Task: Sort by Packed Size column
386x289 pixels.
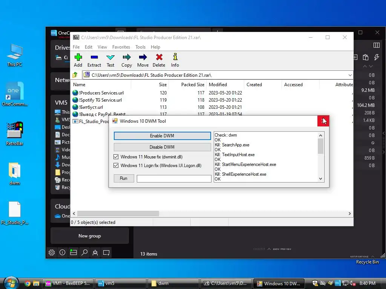Action: tap(187, 85)
